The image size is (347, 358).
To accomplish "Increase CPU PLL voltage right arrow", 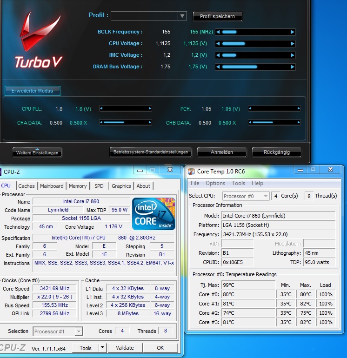I will [150, 108].
